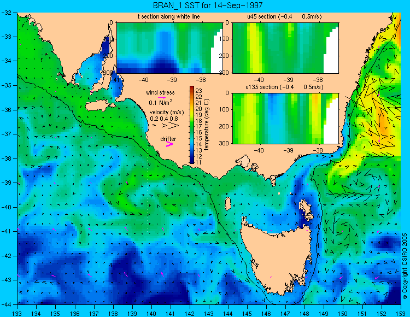The height and width of the screenshot is (317, 410).
Task: Click Flinders Island northeast of Tasmania
Action: click(307, 210)
